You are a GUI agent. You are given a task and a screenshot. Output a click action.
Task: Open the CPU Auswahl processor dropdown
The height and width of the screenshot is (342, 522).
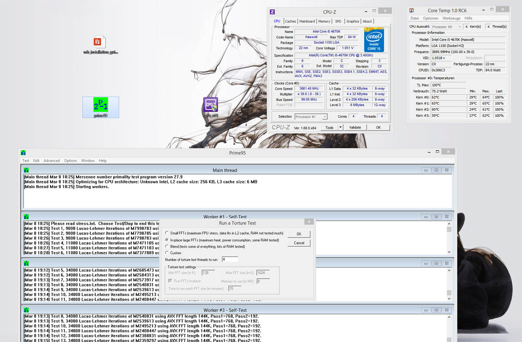coord(446,27)
